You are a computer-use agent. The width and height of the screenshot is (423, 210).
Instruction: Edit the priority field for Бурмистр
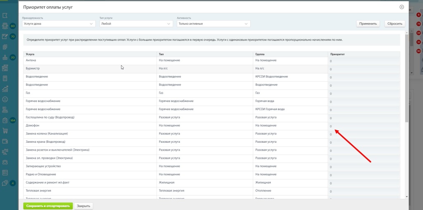(x=364, y=69)
